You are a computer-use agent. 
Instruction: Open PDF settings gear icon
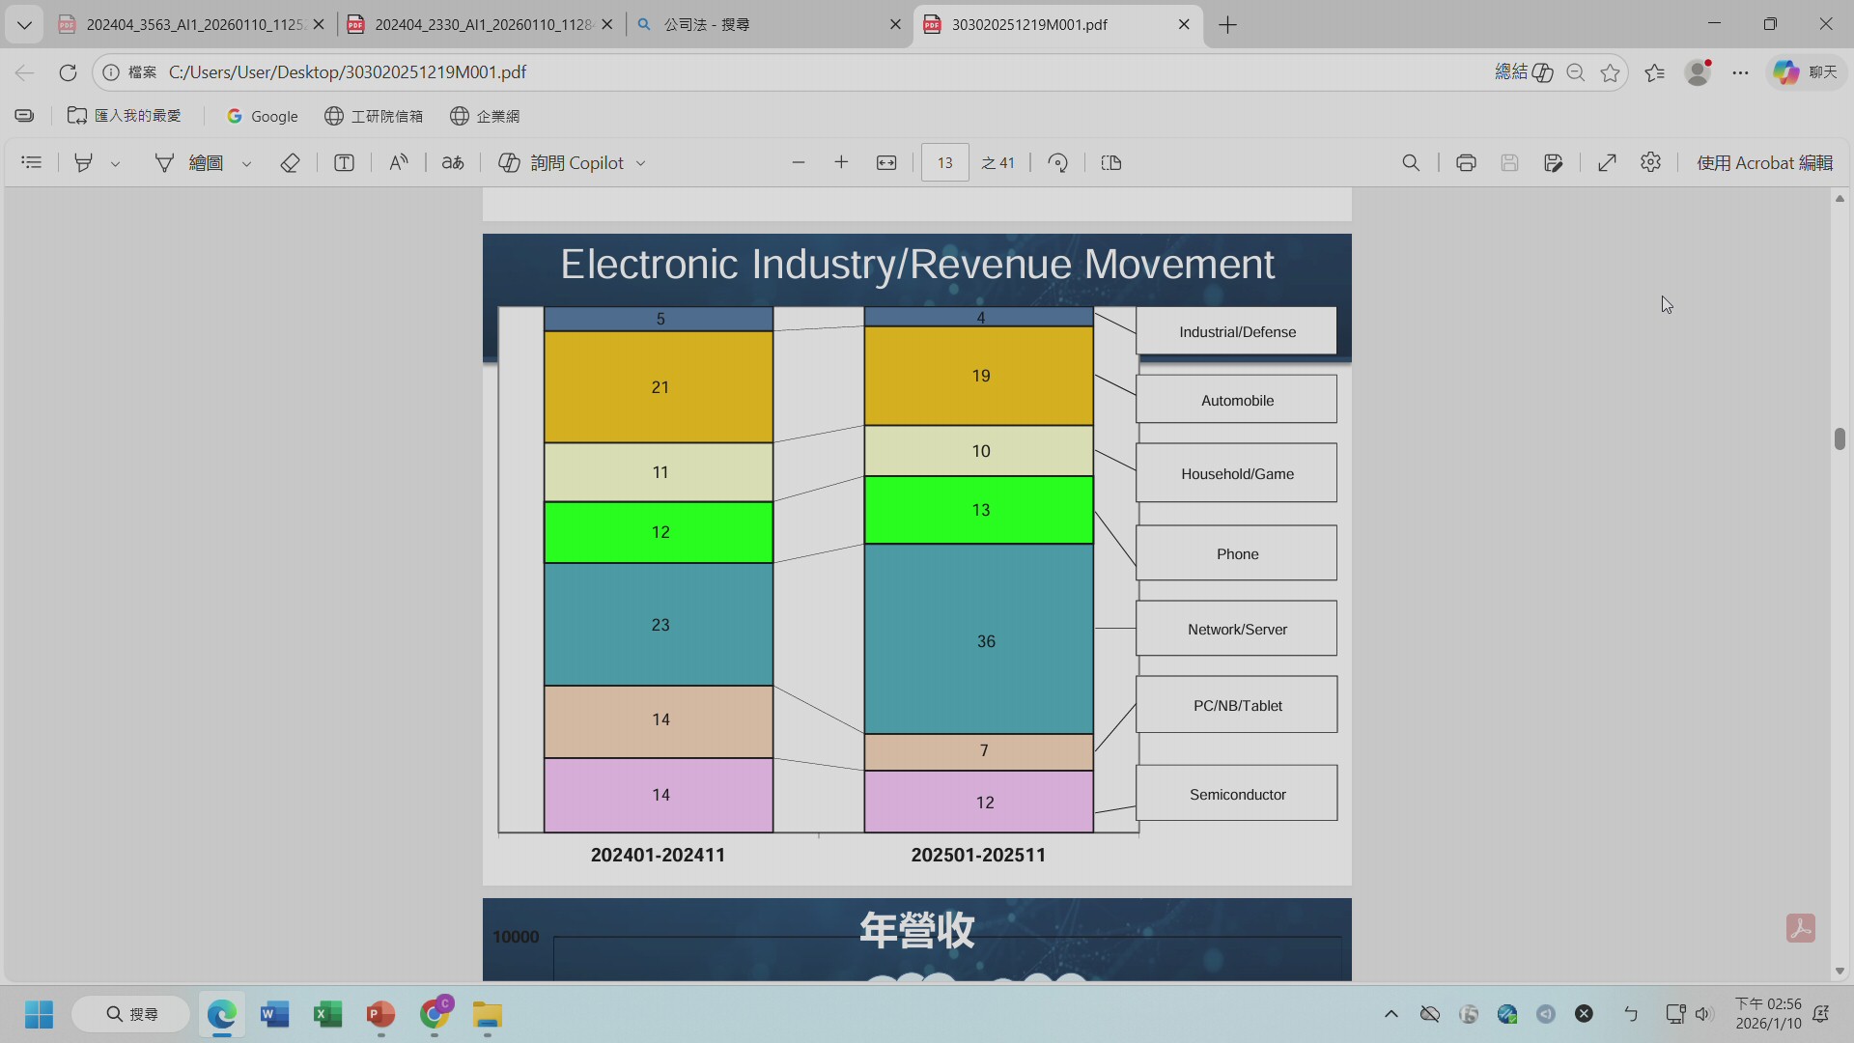(x=1650, y=163)
